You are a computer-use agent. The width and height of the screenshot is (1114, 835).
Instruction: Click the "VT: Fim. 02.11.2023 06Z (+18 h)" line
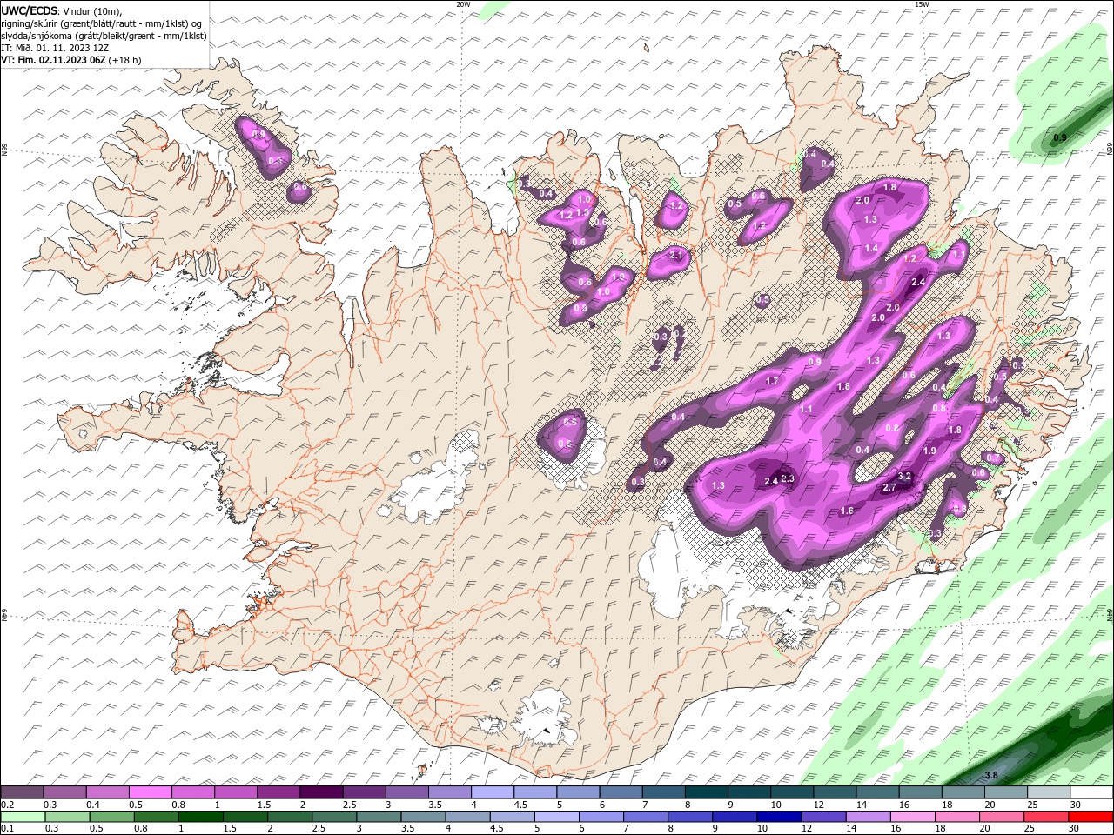[x=71, y=60]
